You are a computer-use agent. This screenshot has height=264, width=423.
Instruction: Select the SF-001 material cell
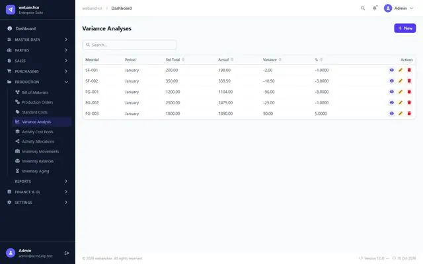92,71
